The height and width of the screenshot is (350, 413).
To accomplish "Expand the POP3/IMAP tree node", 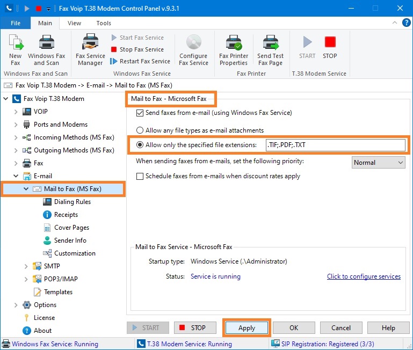I will pyautogui.click(x=26, y=279).
